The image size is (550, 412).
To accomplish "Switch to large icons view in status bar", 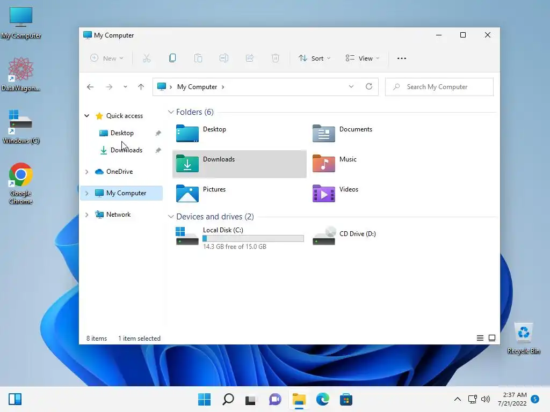I will (x=492, y=338).
